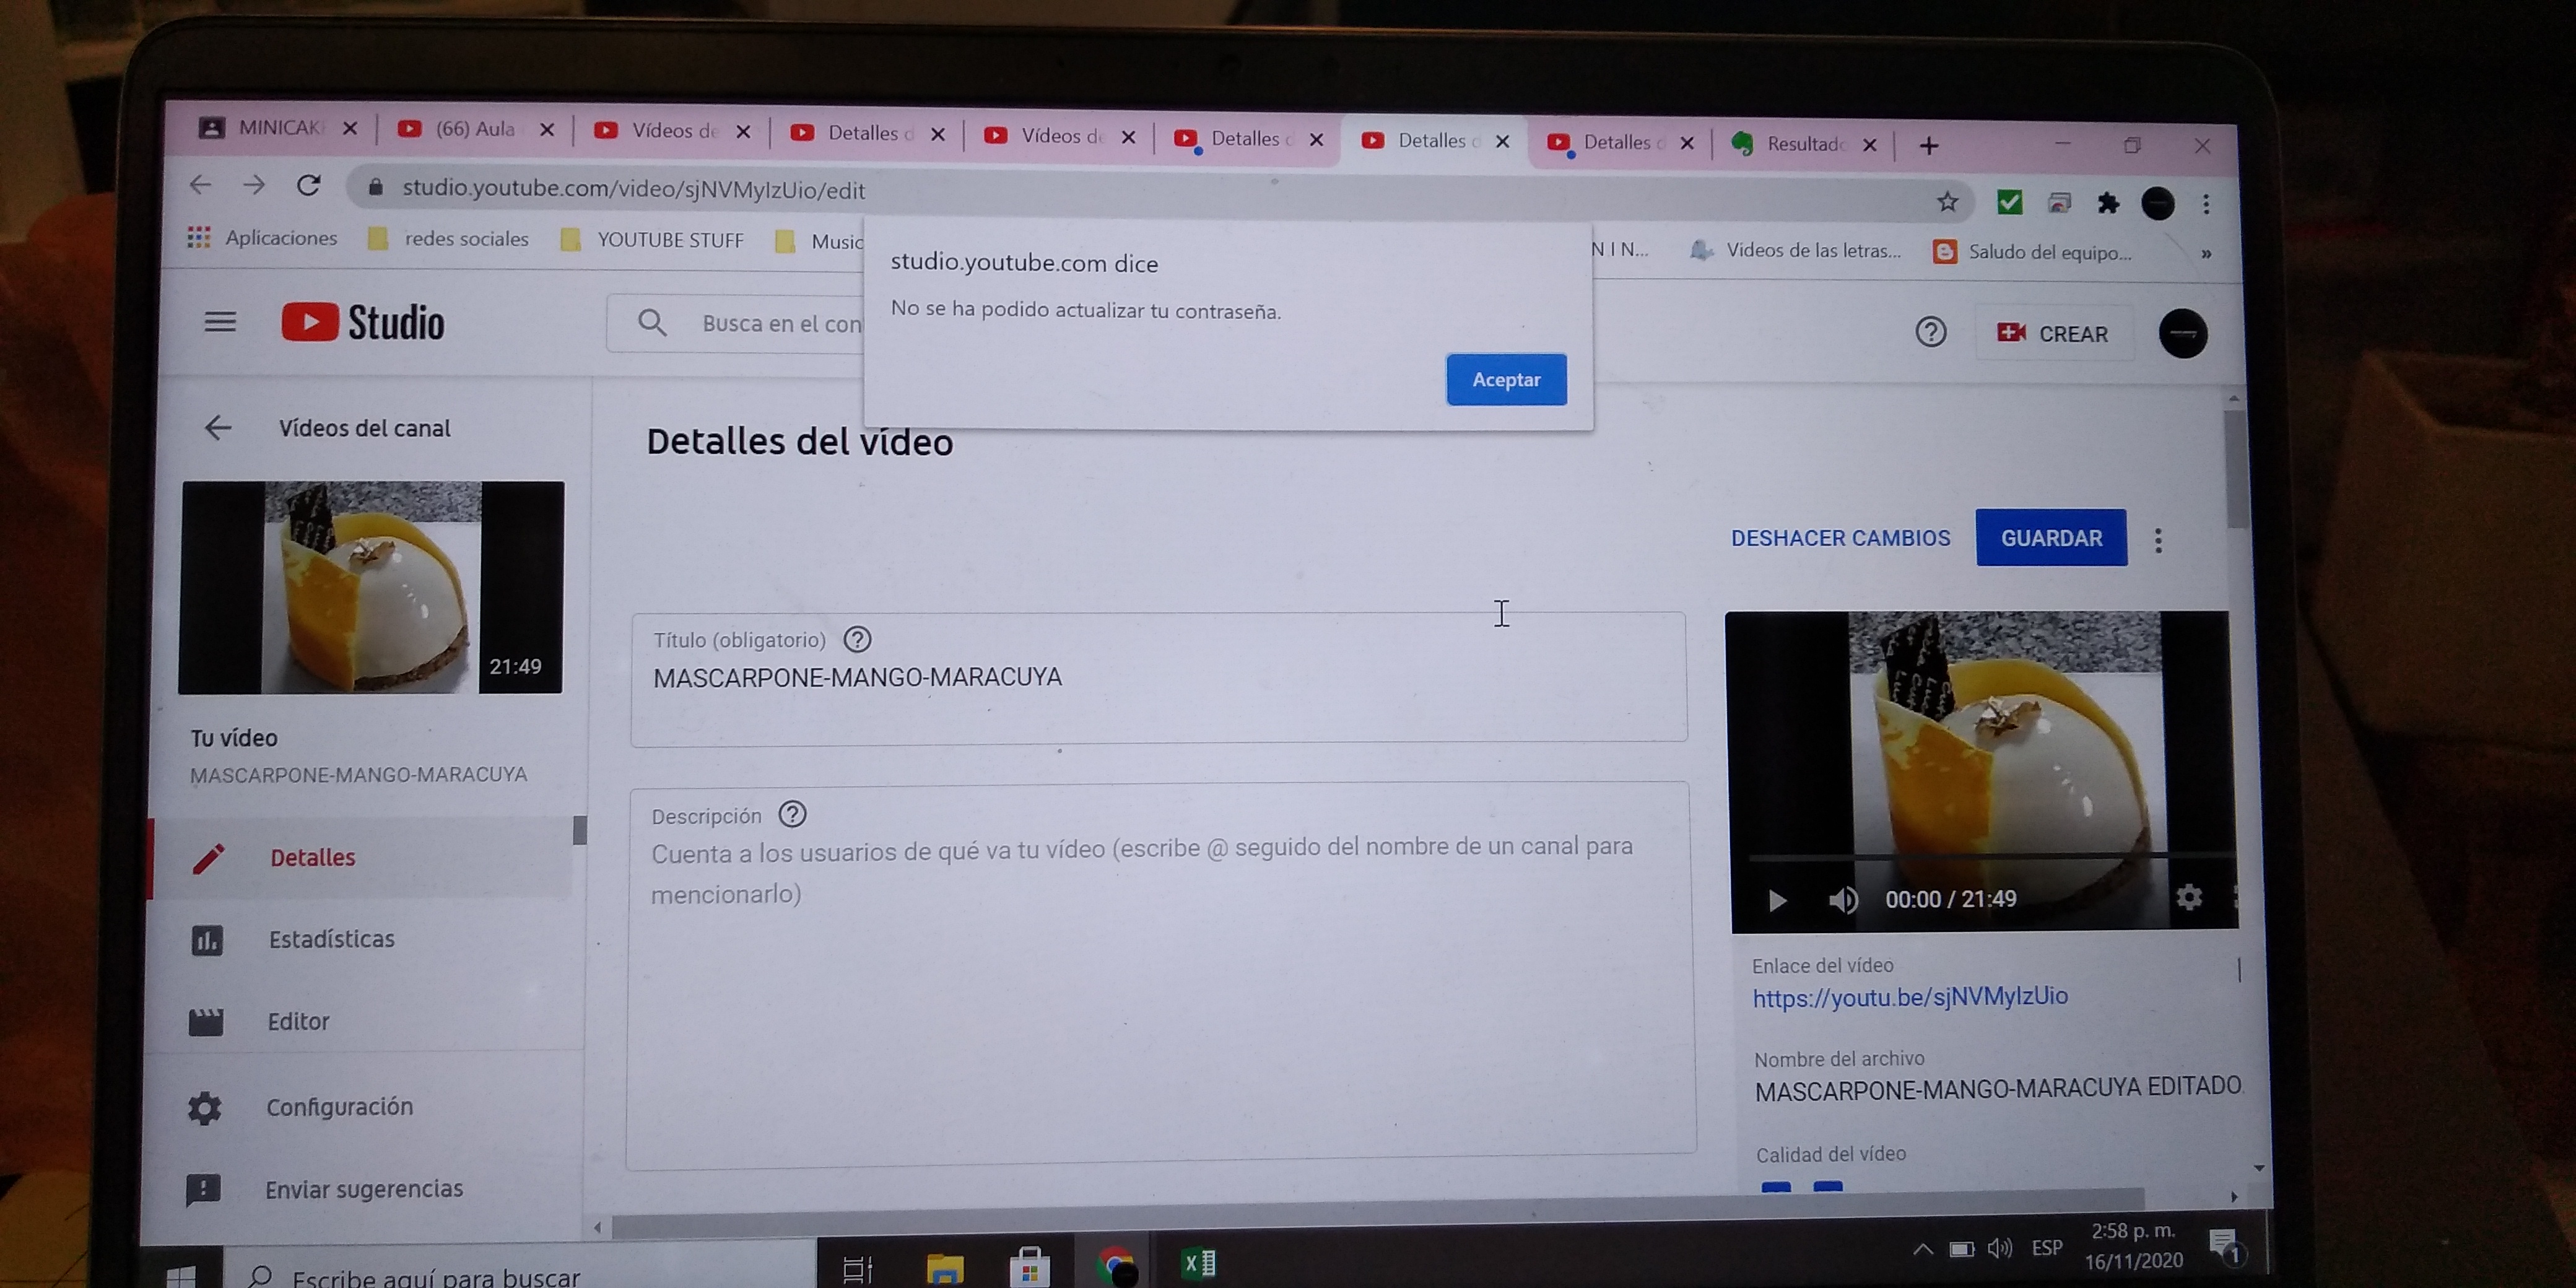Bookmark this page with the star icon
The image size is (2576, 1288).
(x=1947, y=202)
